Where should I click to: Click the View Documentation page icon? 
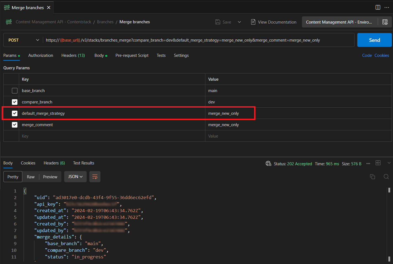(253, 22)
